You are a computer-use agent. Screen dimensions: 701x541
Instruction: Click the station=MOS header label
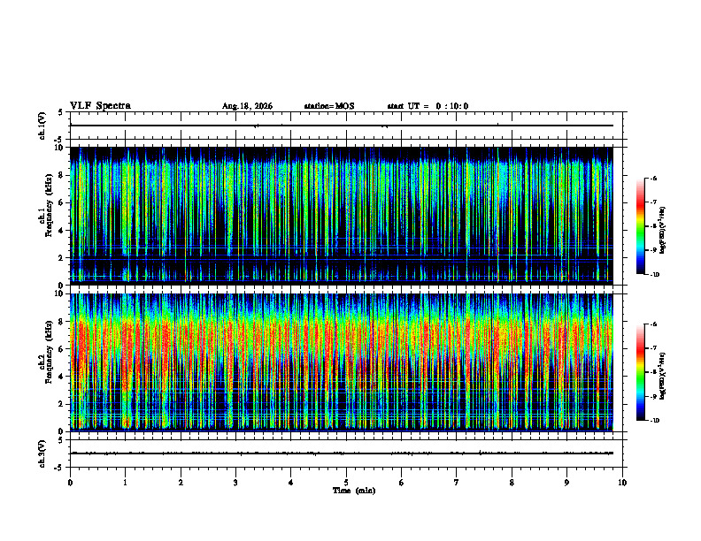tap(329, 106)
